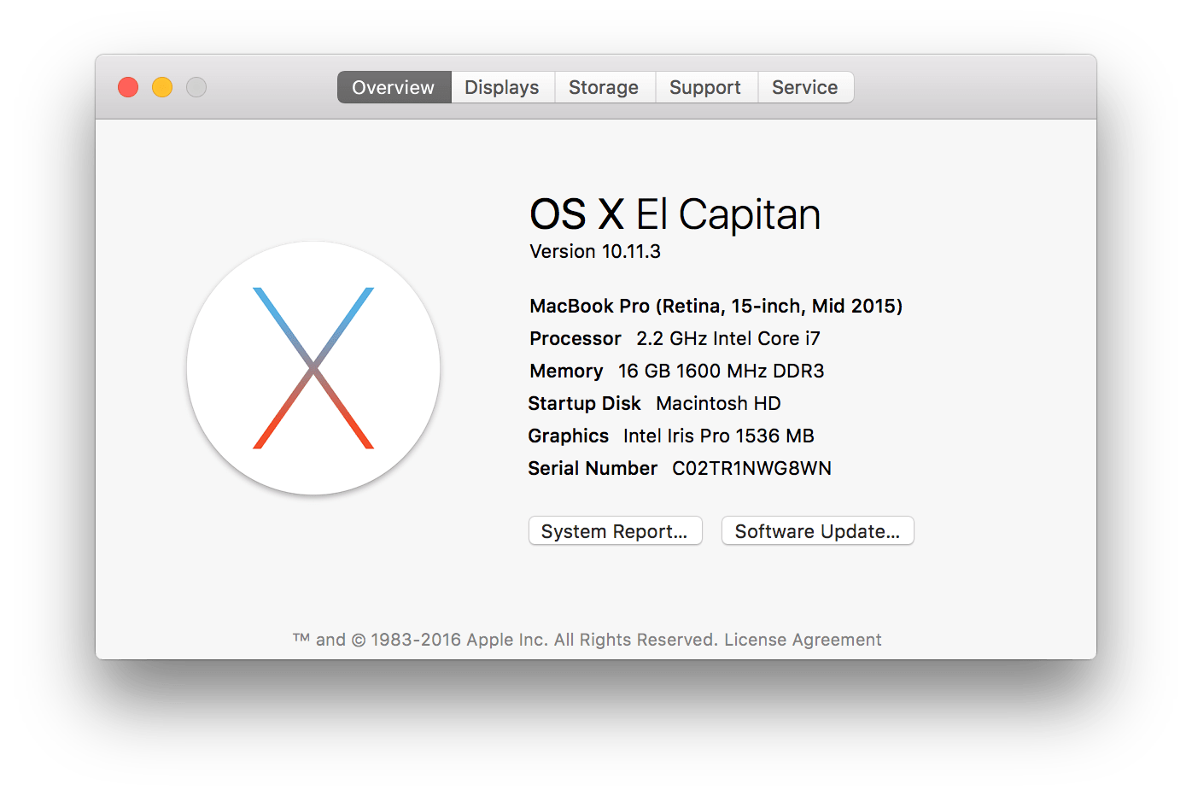Click the OS X El Capitan title
Screen dimensions: 1192x796
675,214
